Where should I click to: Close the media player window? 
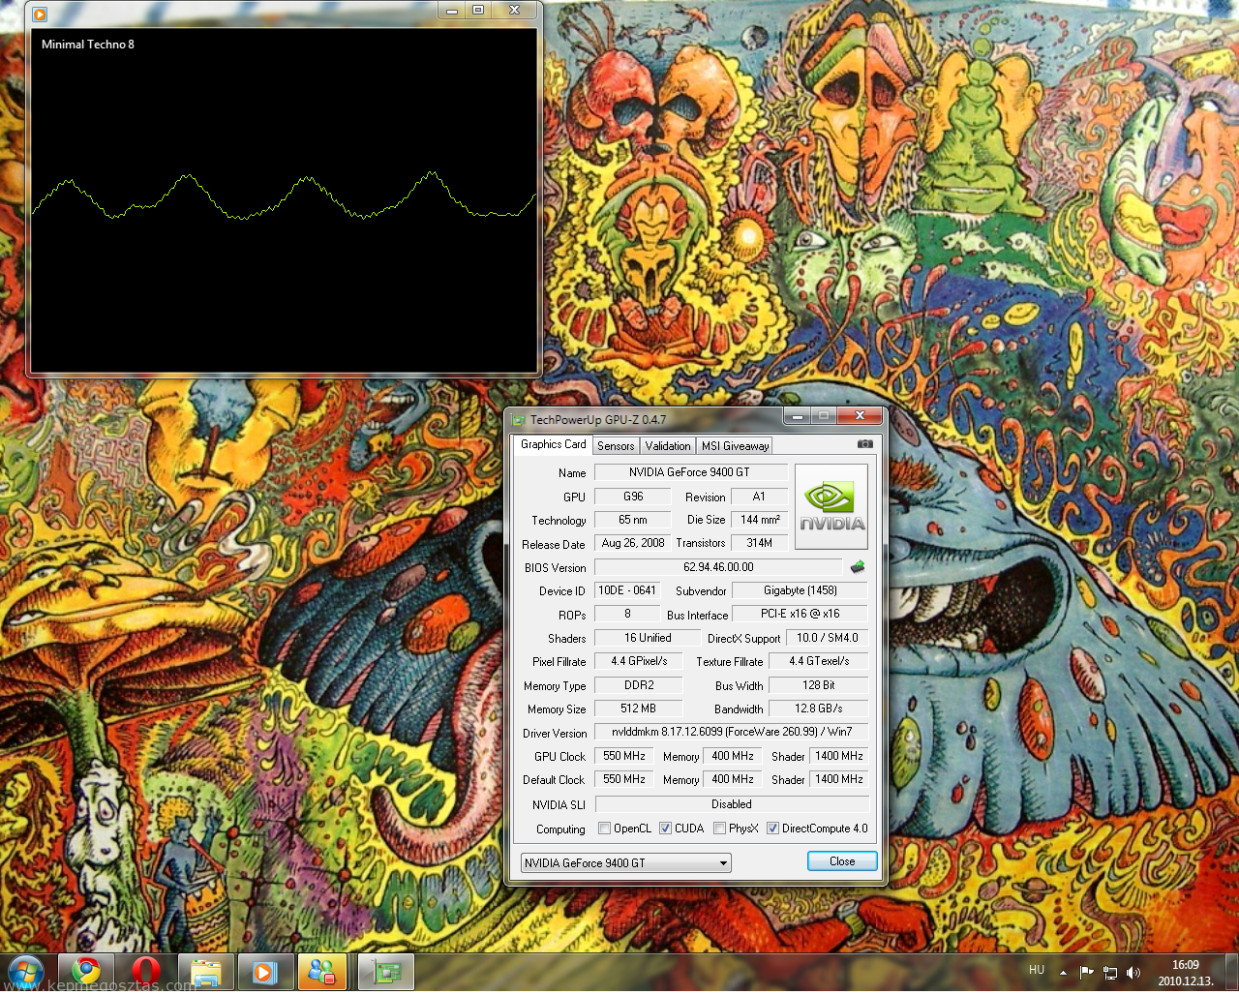[x=514, y=11]
